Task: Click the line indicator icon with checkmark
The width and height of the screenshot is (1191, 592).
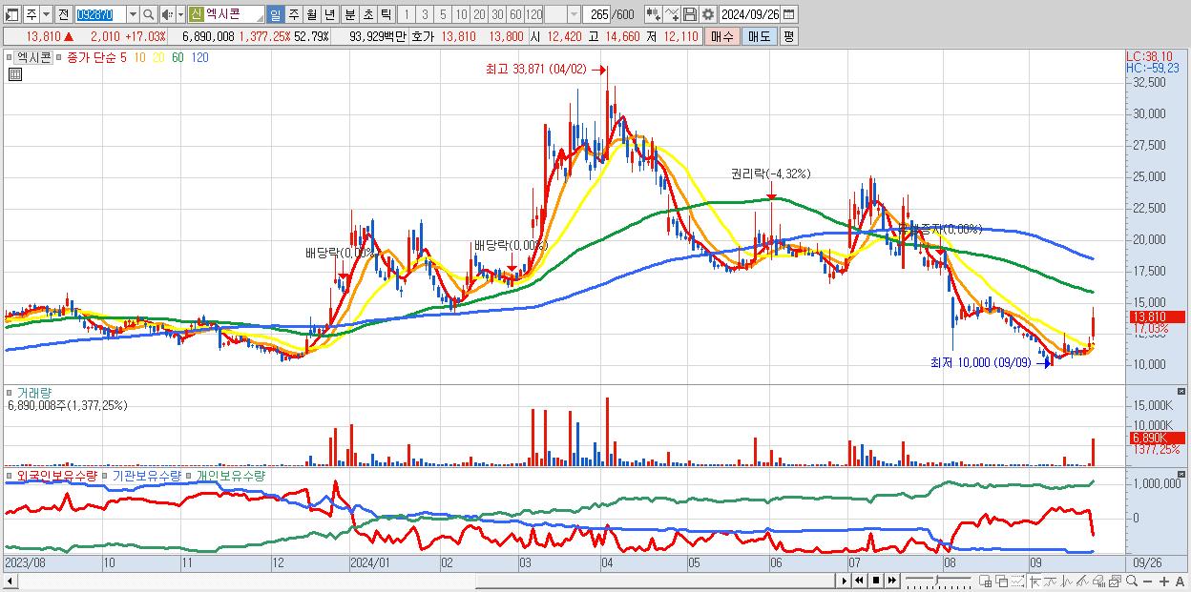Action: [672, 14]
